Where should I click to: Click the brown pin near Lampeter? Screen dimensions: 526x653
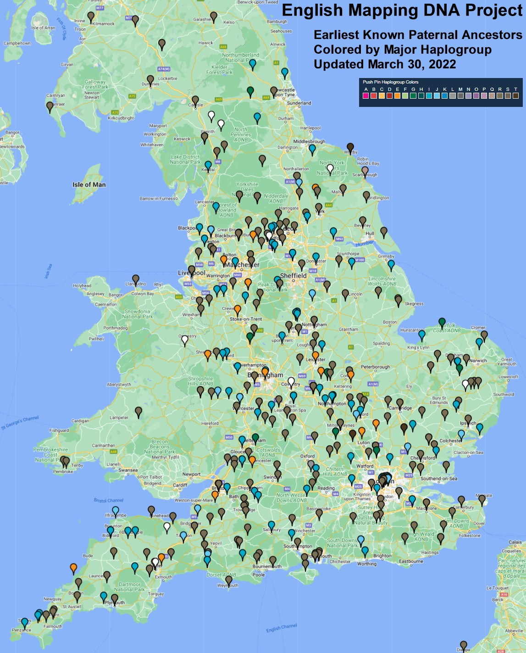coord(138,411)
